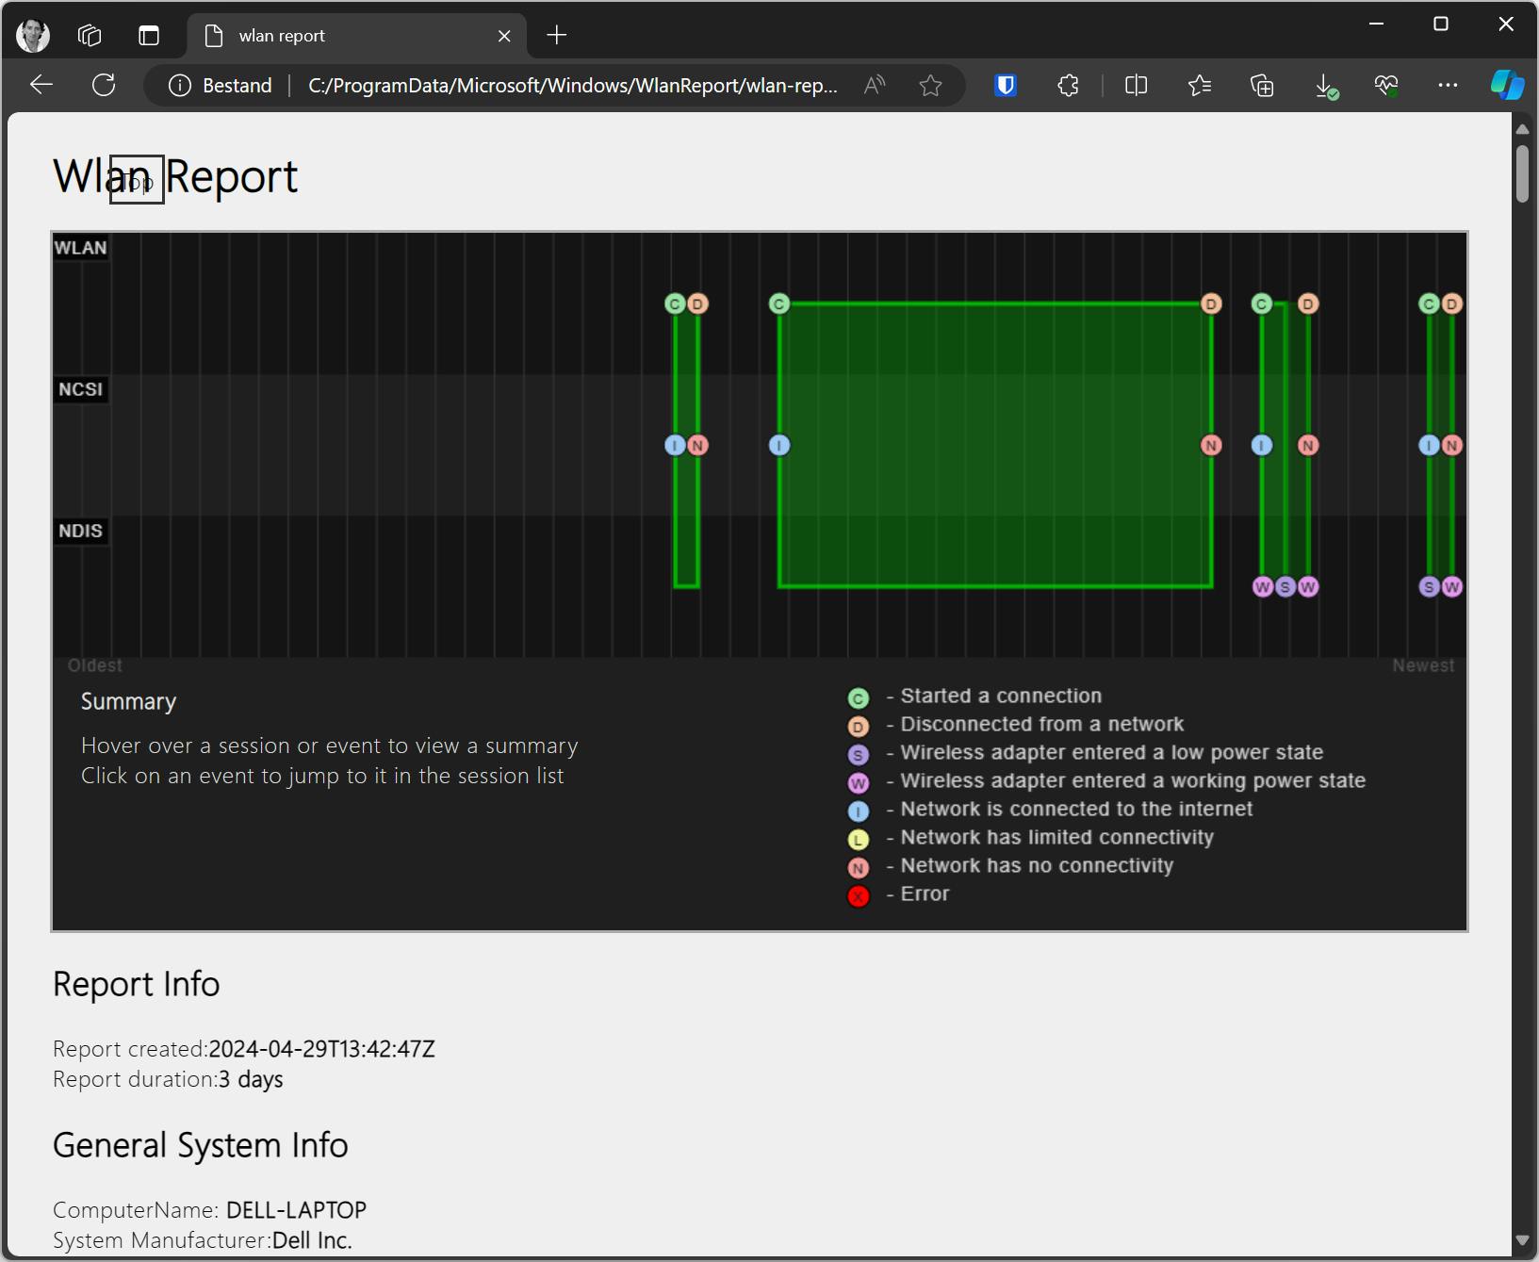1539x1262 pixels.
Task: Open the Favorites list icon
Action: pyautogui.click(x=1199, y=86)
